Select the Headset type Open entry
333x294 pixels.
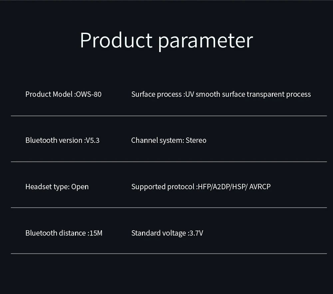pos(57,187)
